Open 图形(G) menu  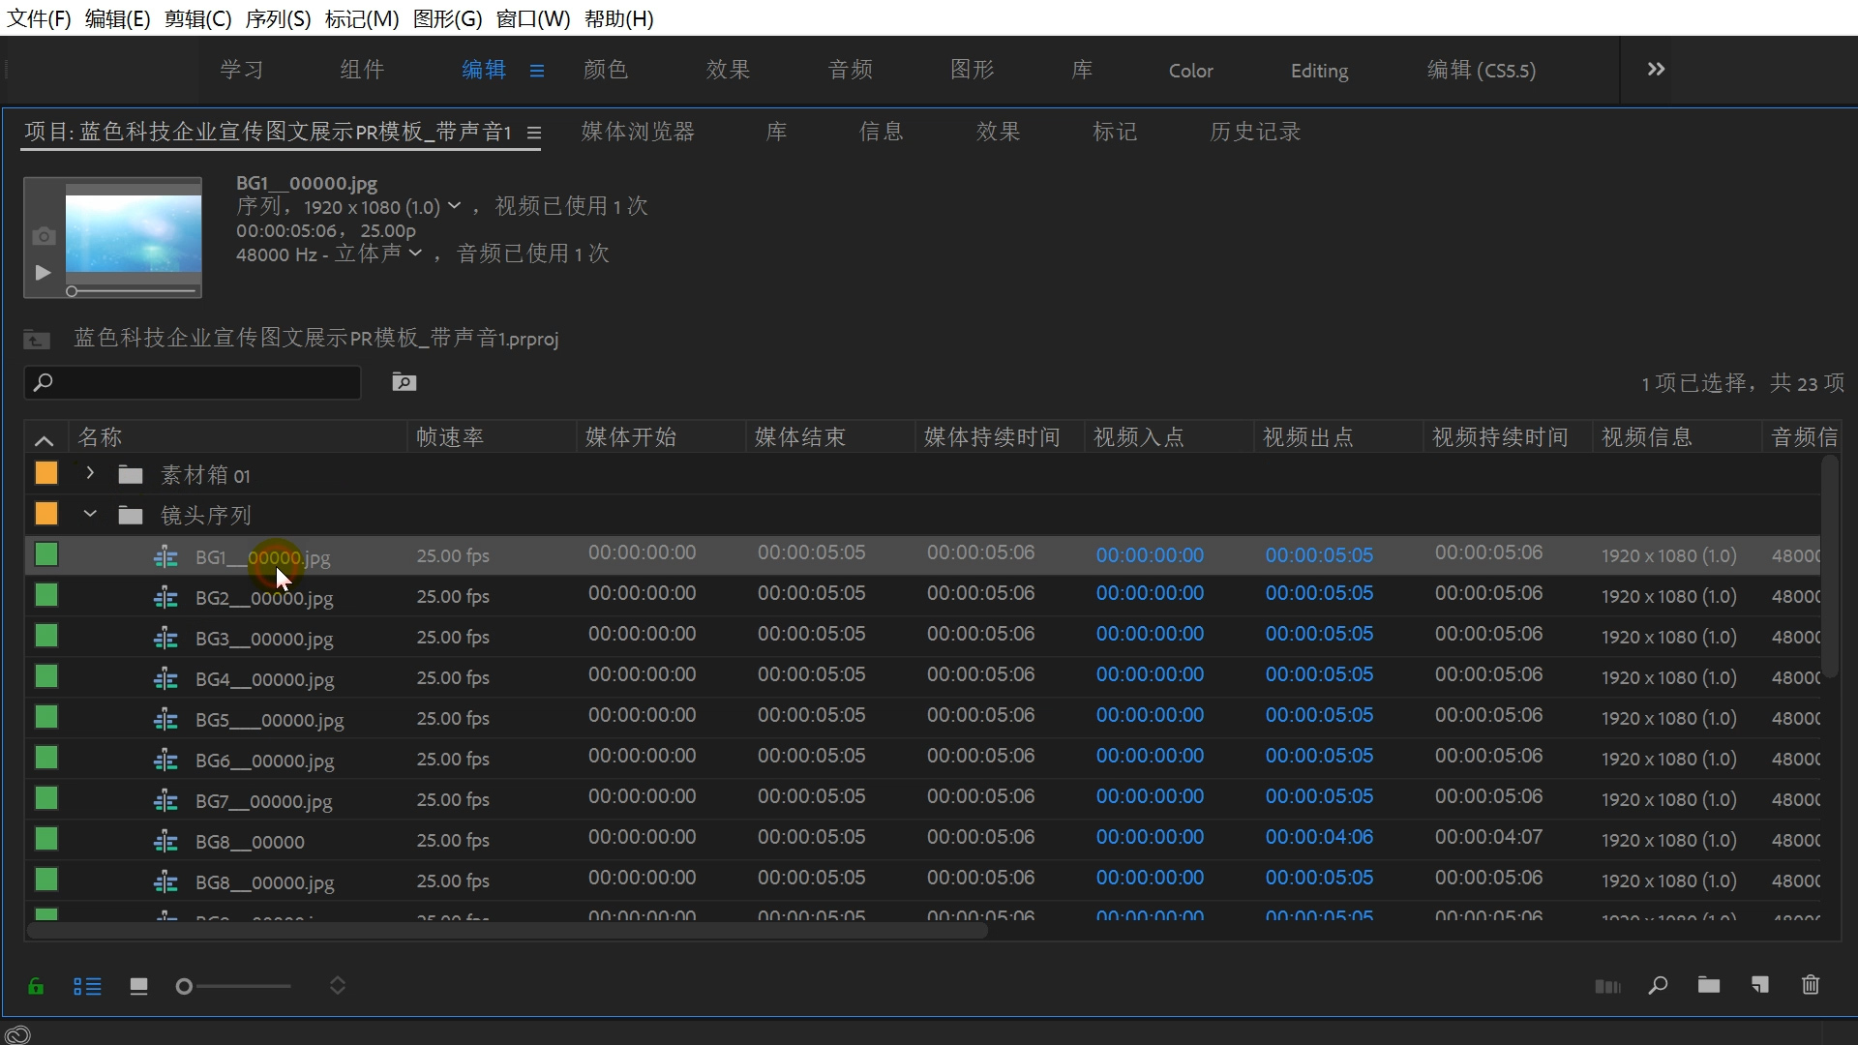[447, 18]
